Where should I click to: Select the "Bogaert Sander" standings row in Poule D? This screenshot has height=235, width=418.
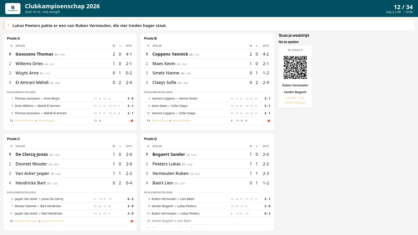pyautogui.click(x=207, y=154)
